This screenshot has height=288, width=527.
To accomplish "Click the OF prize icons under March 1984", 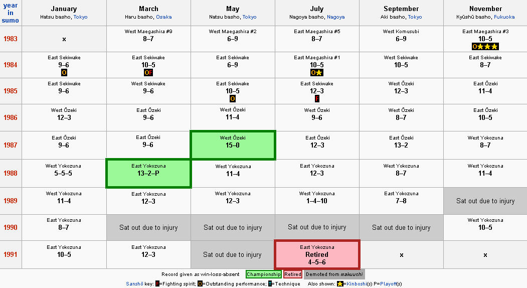I will [x=148, y=73].
